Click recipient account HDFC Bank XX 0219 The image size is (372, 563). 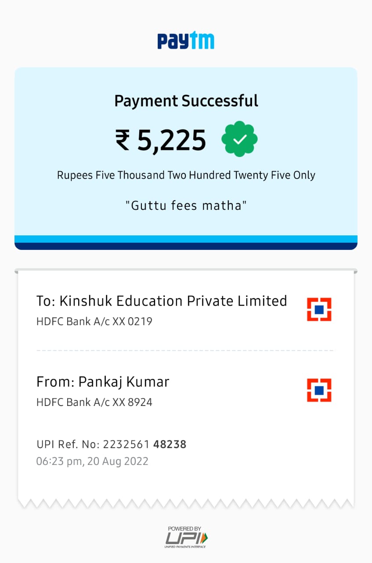click(x=94, y=322)
